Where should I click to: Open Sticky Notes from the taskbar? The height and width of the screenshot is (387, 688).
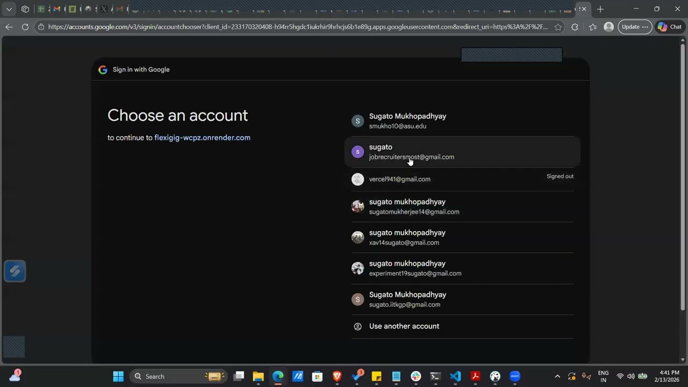[376, 376]
